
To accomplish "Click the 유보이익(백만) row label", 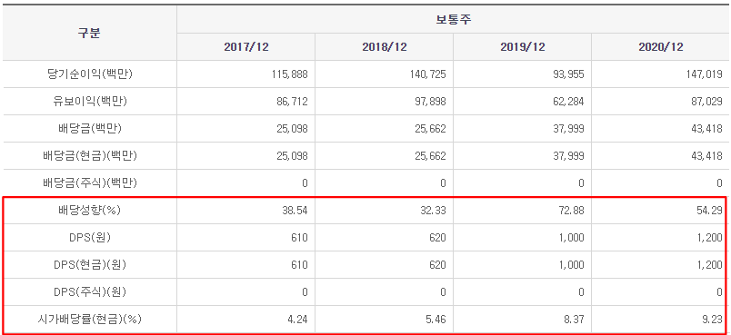I will click(89, 102).
